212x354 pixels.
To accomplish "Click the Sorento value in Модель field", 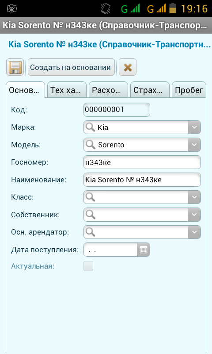I will tap(111, 145).
